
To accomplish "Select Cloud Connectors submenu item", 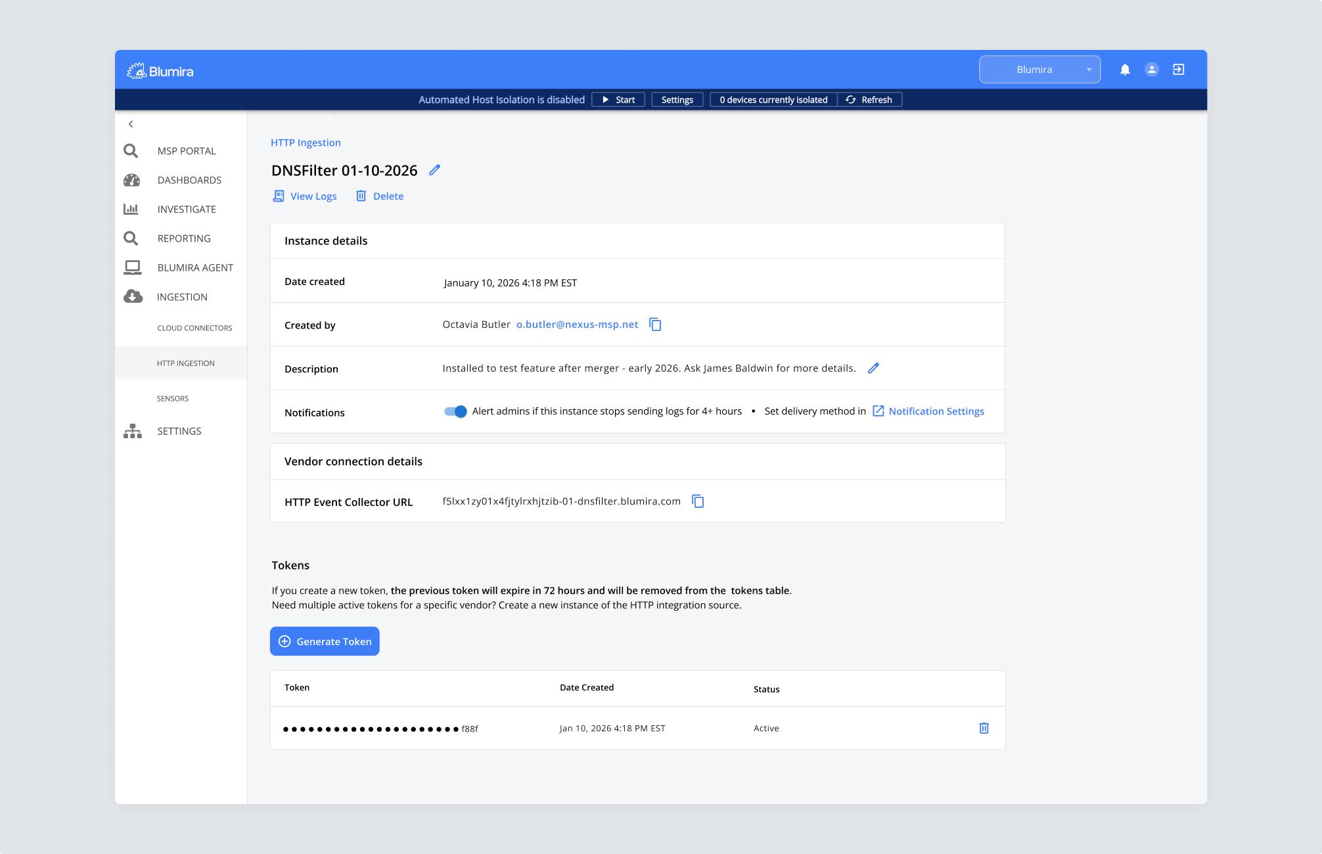I will [194, 328].
